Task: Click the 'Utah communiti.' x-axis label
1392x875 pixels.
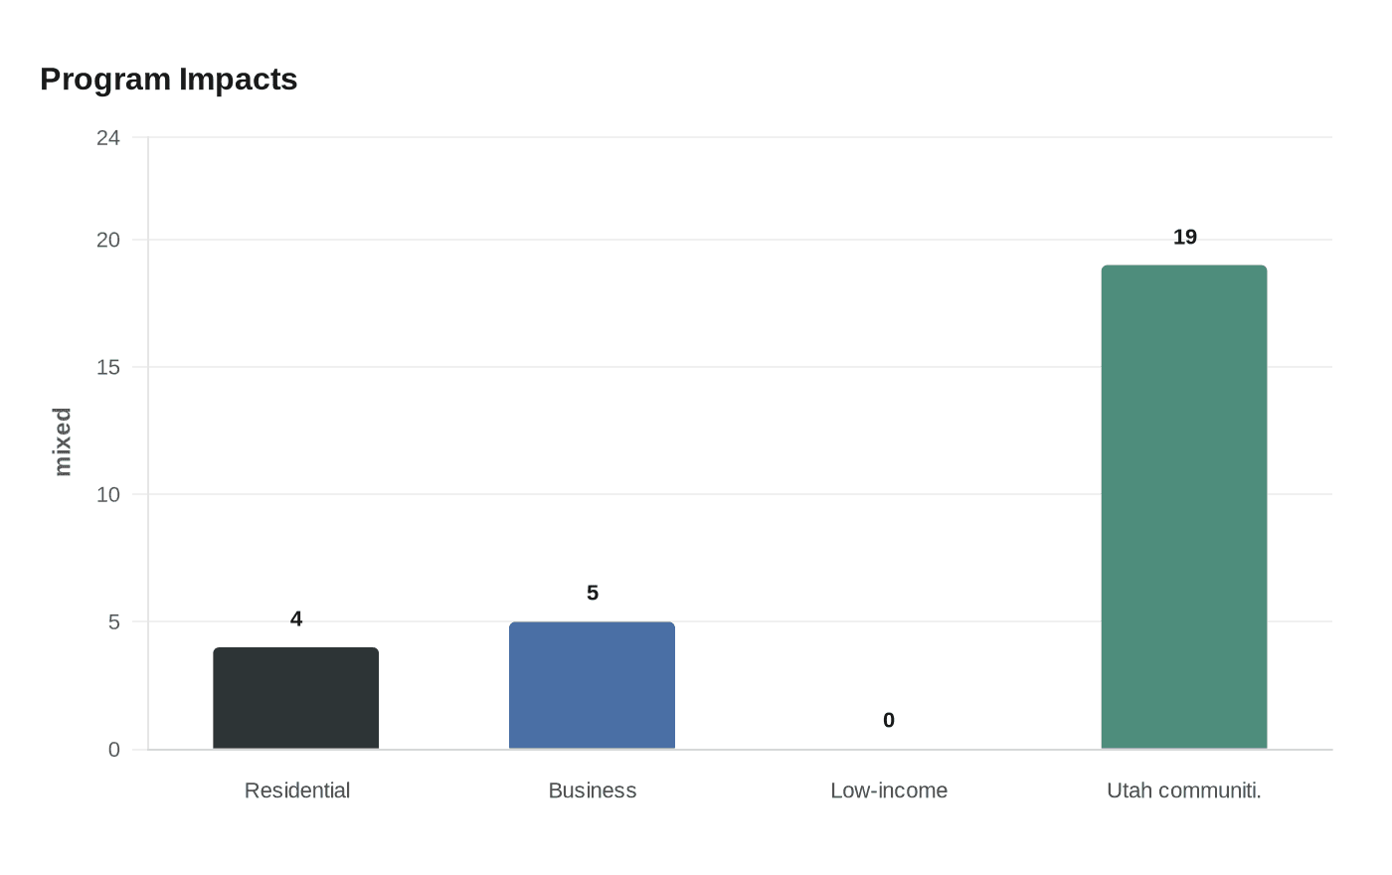Action: (1183, 790)
